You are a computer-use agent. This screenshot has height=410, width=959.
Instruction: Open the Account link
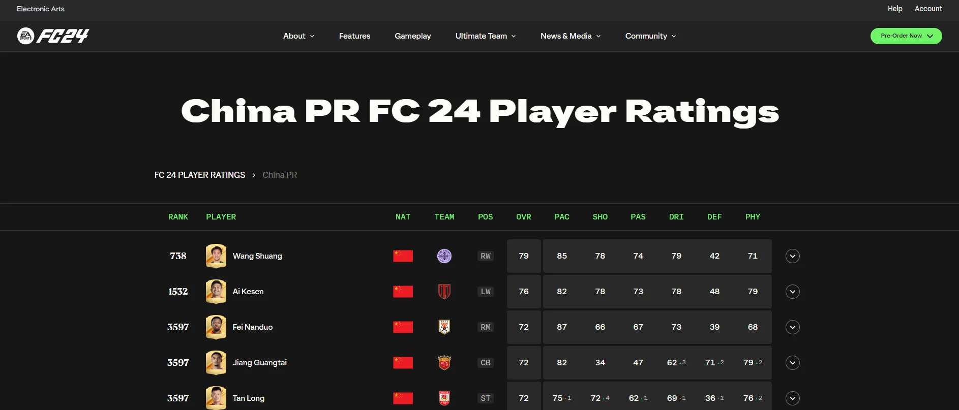(928, 9)
